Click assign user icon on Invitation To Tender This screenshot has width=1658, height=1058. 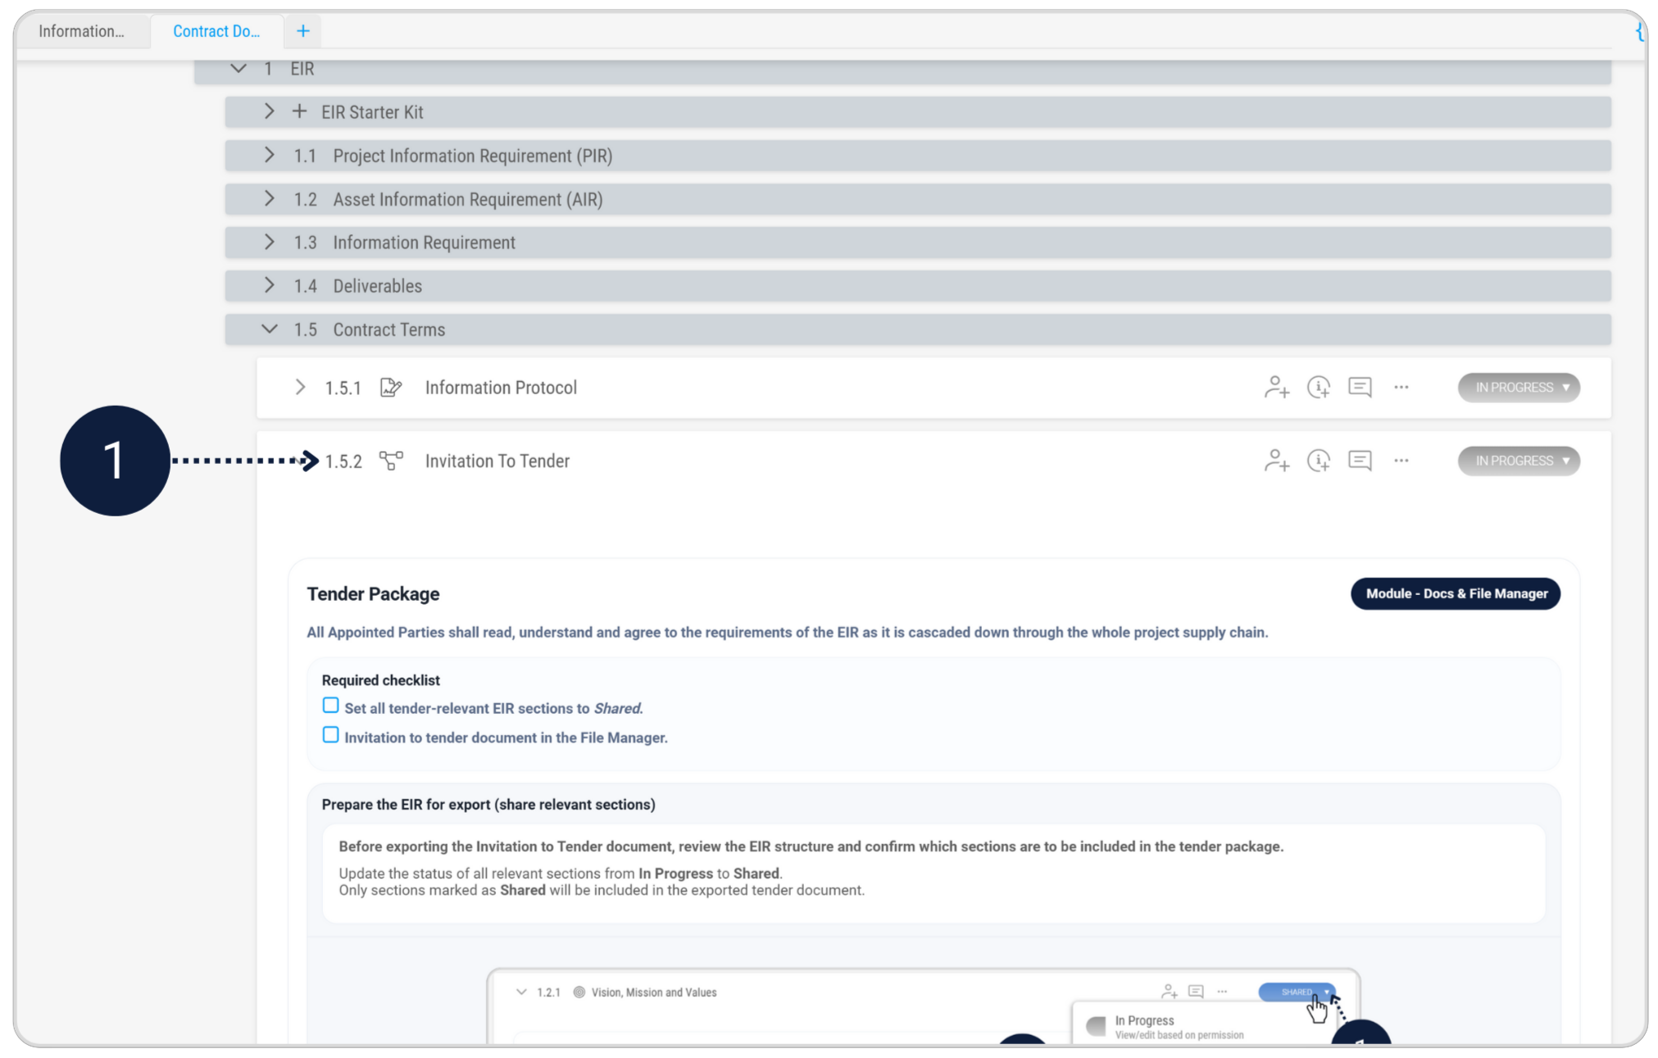[x=1276, y=461]
